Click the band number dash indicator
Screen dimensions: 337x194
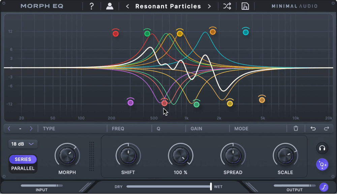20,128
